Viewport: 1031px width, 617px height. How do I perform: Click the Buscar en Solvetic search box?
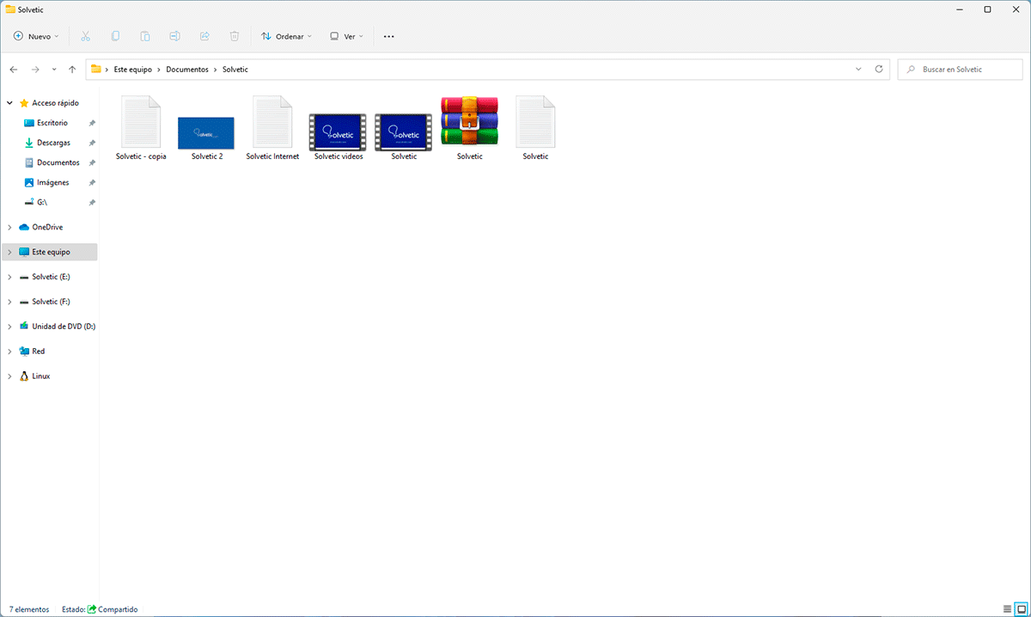[961, 69]
